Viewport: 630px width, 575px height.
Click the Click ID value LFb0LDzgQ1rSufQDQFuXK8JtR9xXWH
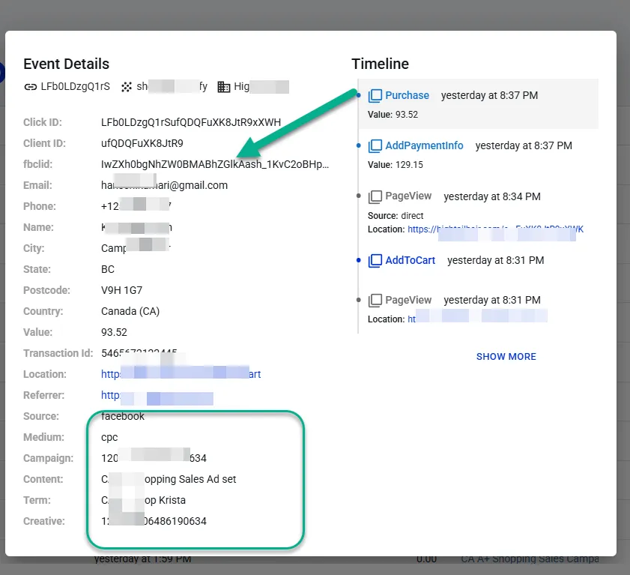coord(191,122)
